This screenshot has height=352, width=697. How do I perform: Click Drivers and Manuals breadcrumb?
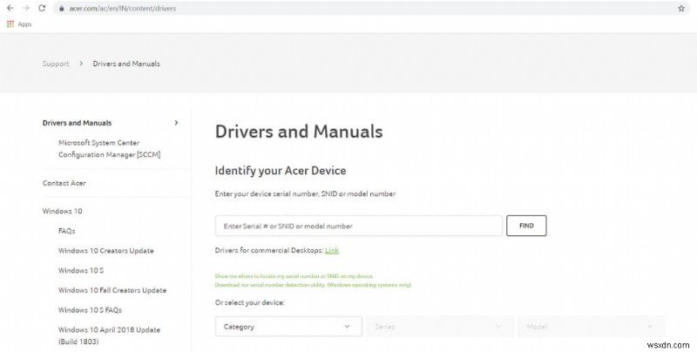[126, 64]
